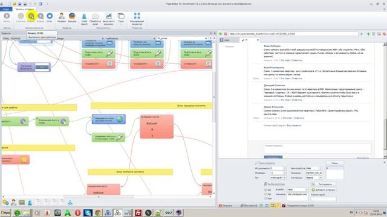Click the green plus new tab icon
Screen dimensions: 387x217
[368, 34]
